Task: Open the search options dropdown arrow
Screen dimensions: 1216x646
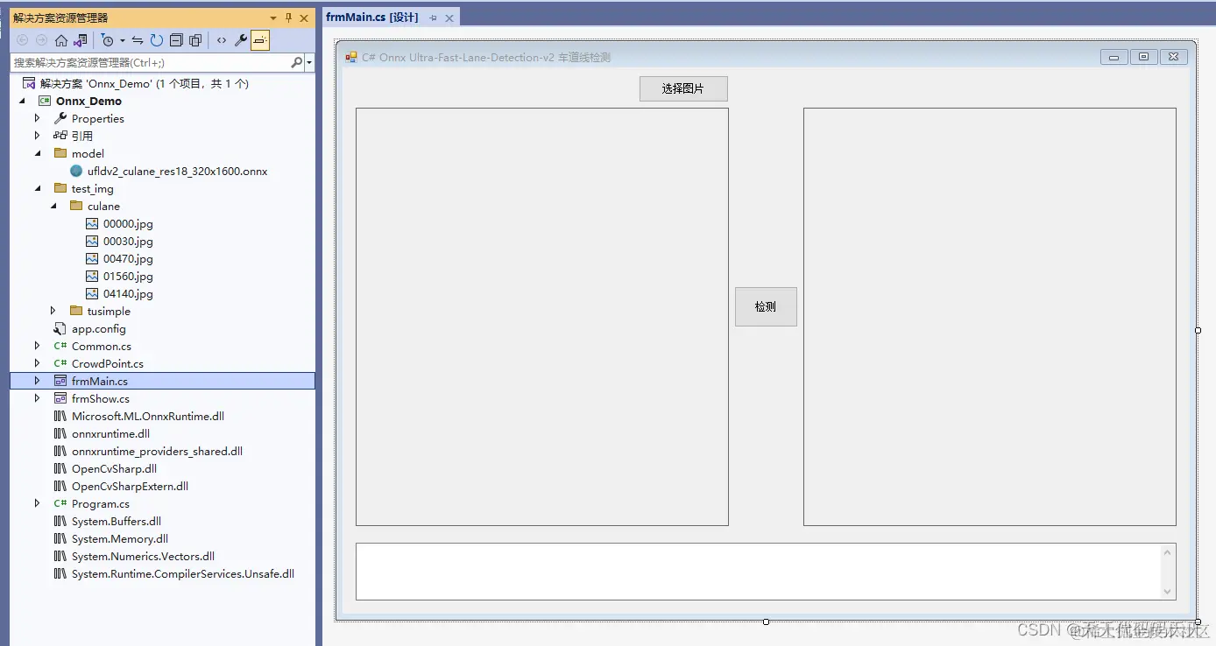Action: 309,63
